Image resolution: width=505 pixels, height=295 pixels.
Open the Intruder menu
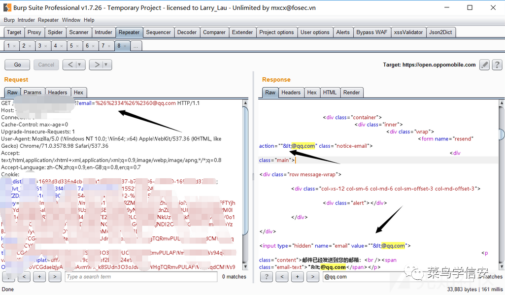point(26,20)
